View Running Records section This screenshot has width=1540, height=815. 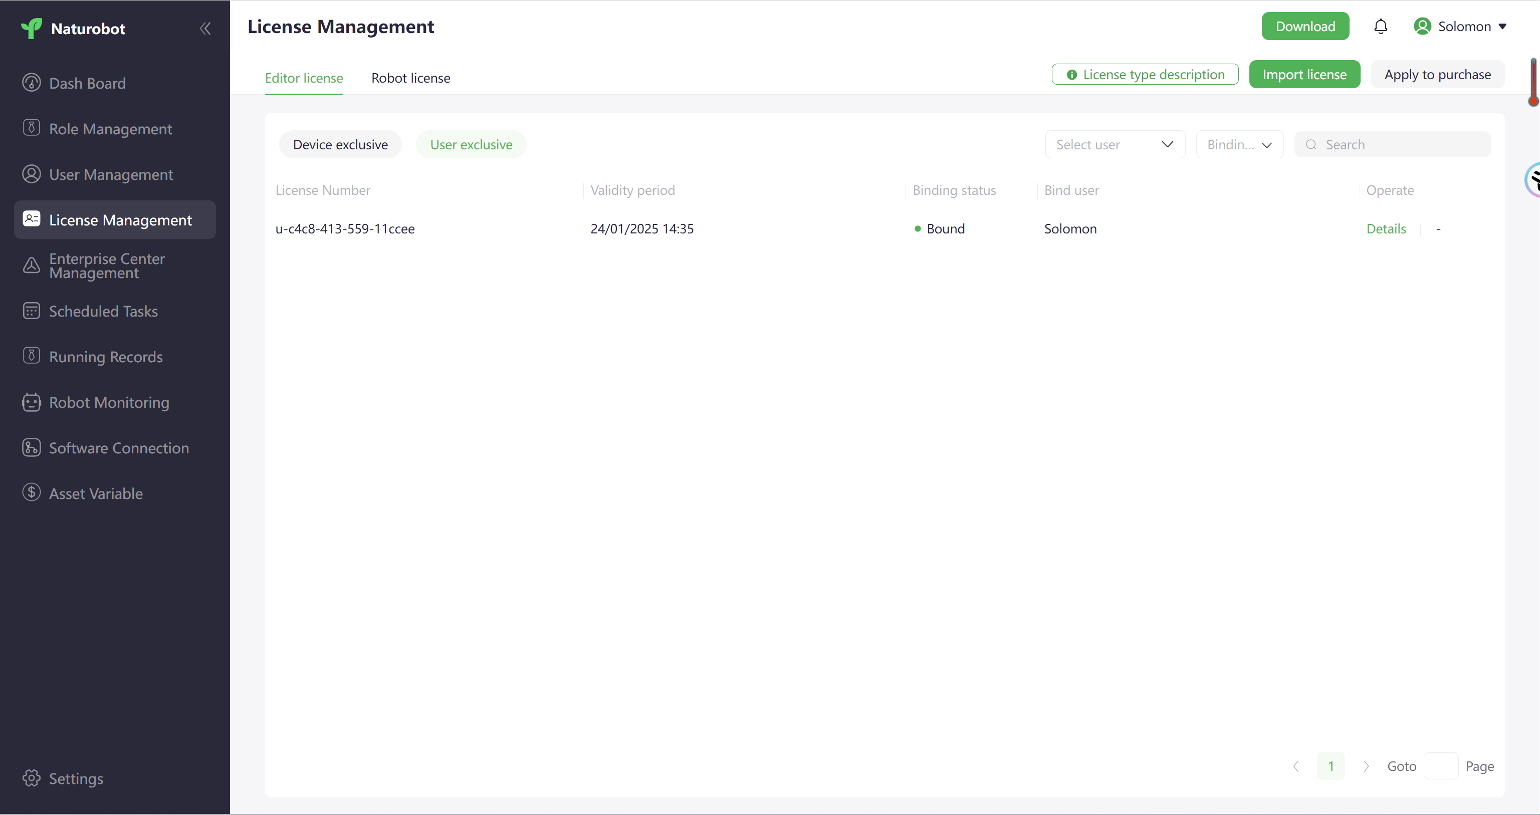pyautogui.click(x=105, y=356)
